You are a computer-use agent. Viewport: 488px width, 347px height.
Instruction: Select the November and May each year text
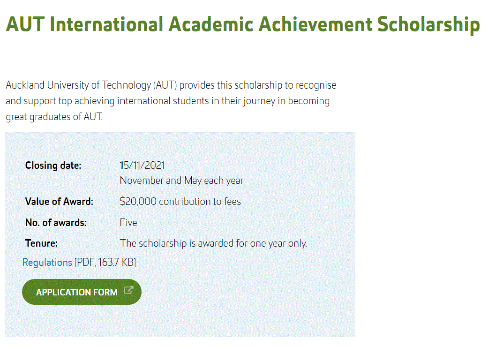pos(181,180)
